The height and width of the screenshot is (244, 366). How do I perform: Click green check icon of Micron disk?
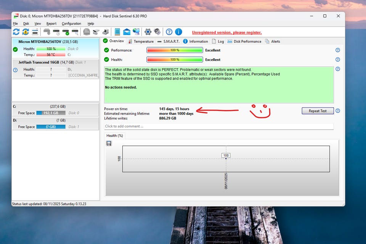point(15,49)
